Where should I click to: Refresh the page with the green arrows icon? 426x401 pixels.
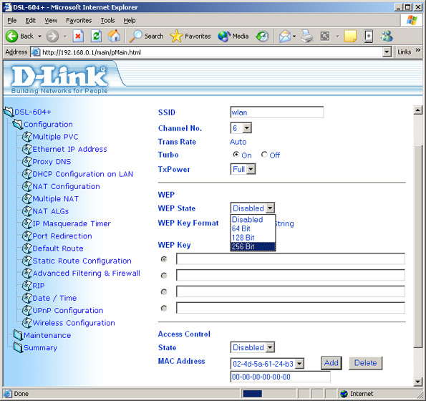pyautogui.click(x=96, y=36)
